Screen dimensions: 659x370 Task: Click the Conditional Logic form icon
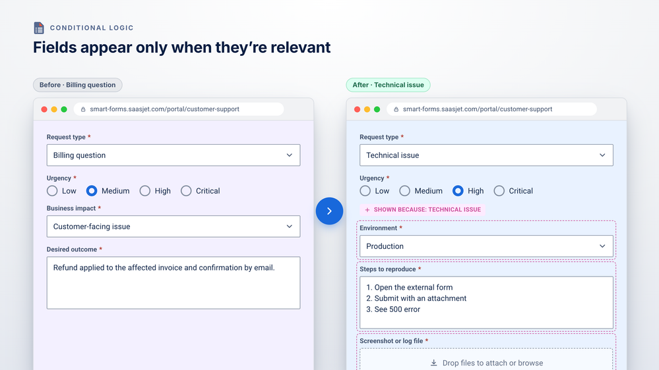pyautogui.click(x=39, y=28)
